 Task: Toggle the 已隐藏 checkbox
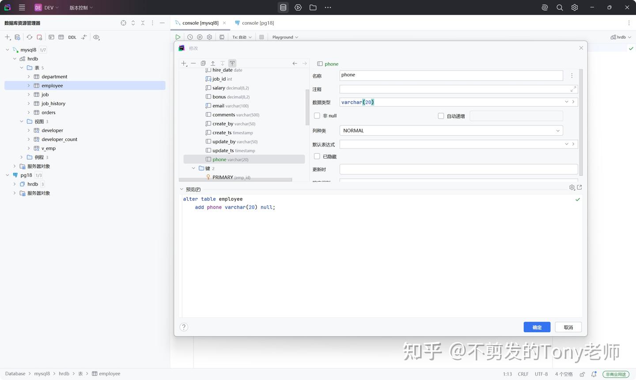pyautogui.click(x=317, y=156)
